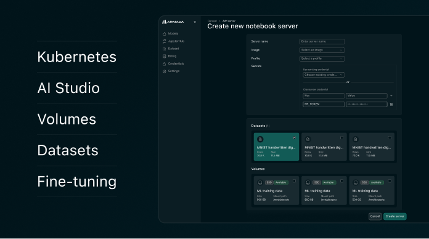
Task: Click the JupyterHub icon in the sidebar
Action: tap(164, 41)
